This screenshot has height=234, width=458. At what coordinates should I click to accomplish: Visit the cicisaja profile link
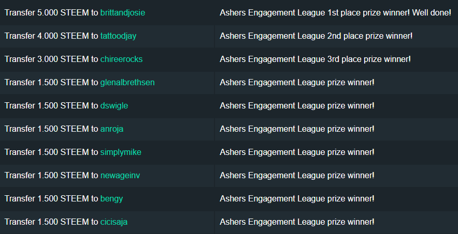[113, 222]
